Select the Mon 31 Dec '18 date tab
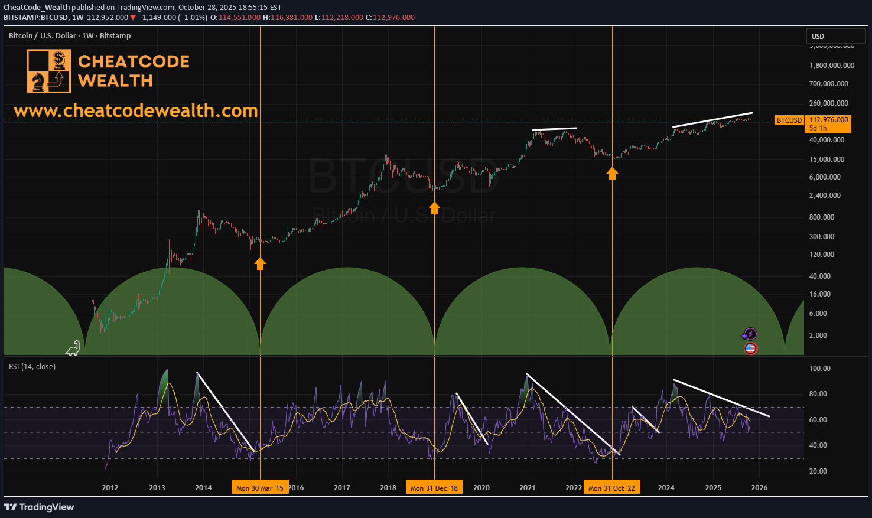872x518 pixels. [x=434, y=487]
